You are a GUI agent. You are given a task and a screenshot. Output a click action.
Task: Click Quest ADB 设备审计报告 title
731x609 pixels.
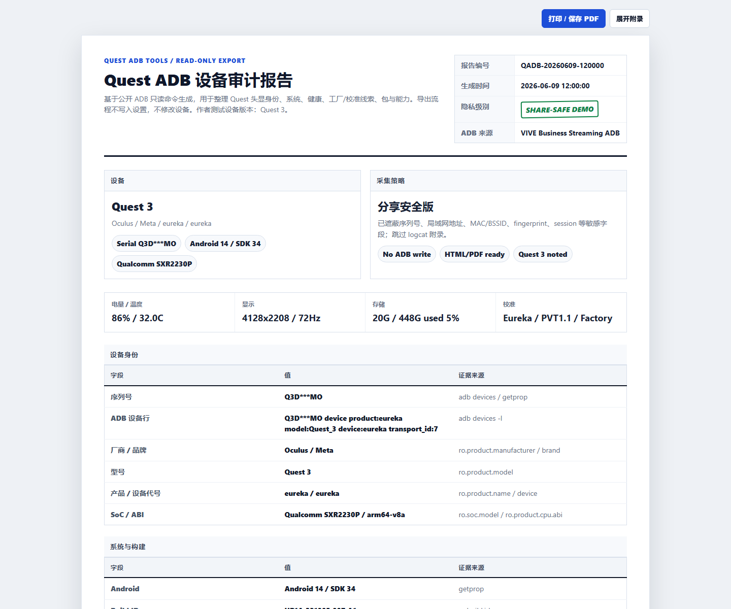click(x=198, y=80)
